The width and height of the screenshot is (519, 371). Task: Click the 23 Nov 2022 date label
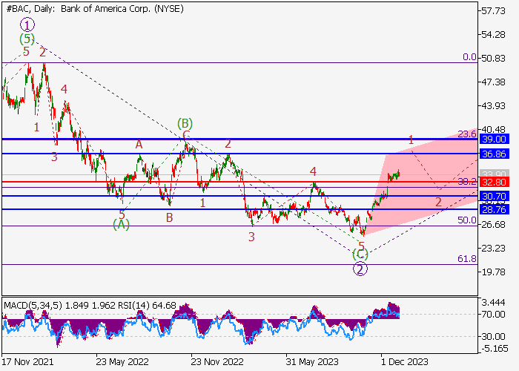(217, 361)
